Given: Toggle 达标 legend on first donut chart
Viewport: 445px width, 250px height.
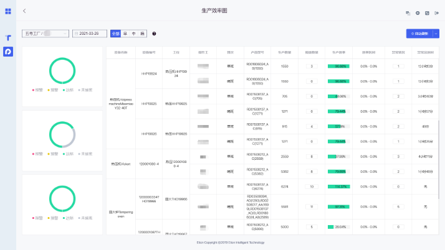Looking at the screenshot, I should pos(68,90).
